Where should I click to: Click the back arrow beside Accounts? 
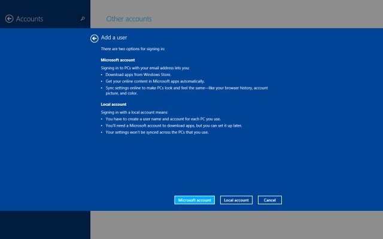tap(10, 19)
